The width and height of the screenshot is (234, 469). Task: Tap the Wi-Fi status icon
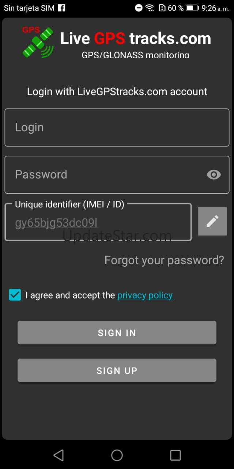(150, 8)
